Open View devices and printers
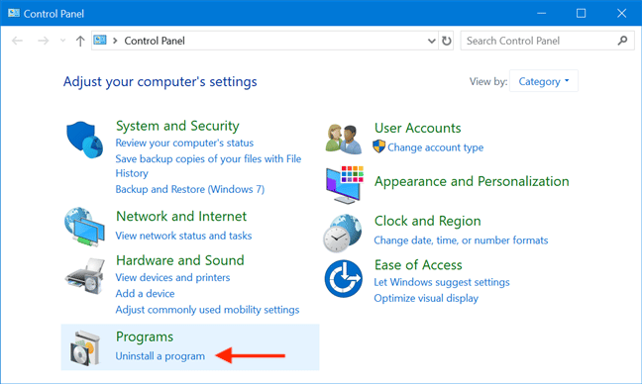The height and width of the screenshot is (384, 642). tap(172, 277)
